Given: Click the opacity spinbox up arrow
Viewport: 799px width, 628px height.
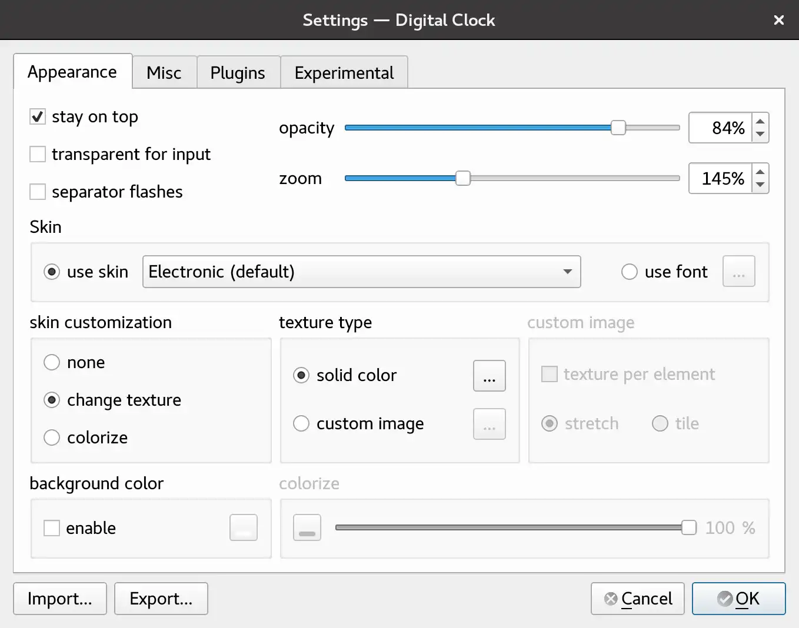Looking at the screenshot, I should click(x=760, y=121).
